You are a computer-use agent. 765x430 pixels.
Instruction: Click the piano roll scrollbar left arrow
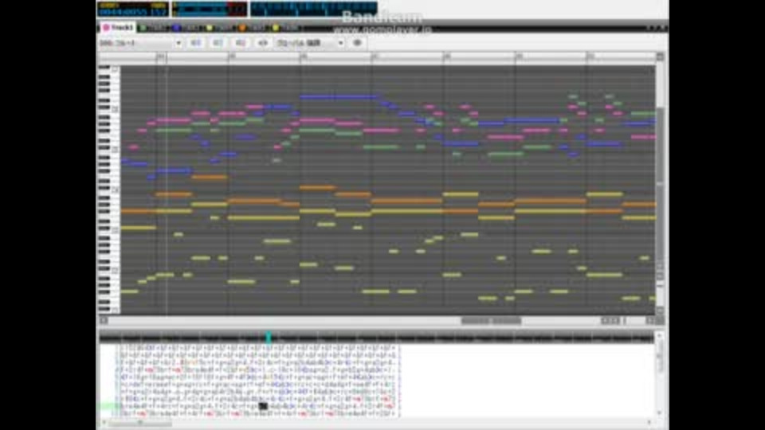[104, 321]
